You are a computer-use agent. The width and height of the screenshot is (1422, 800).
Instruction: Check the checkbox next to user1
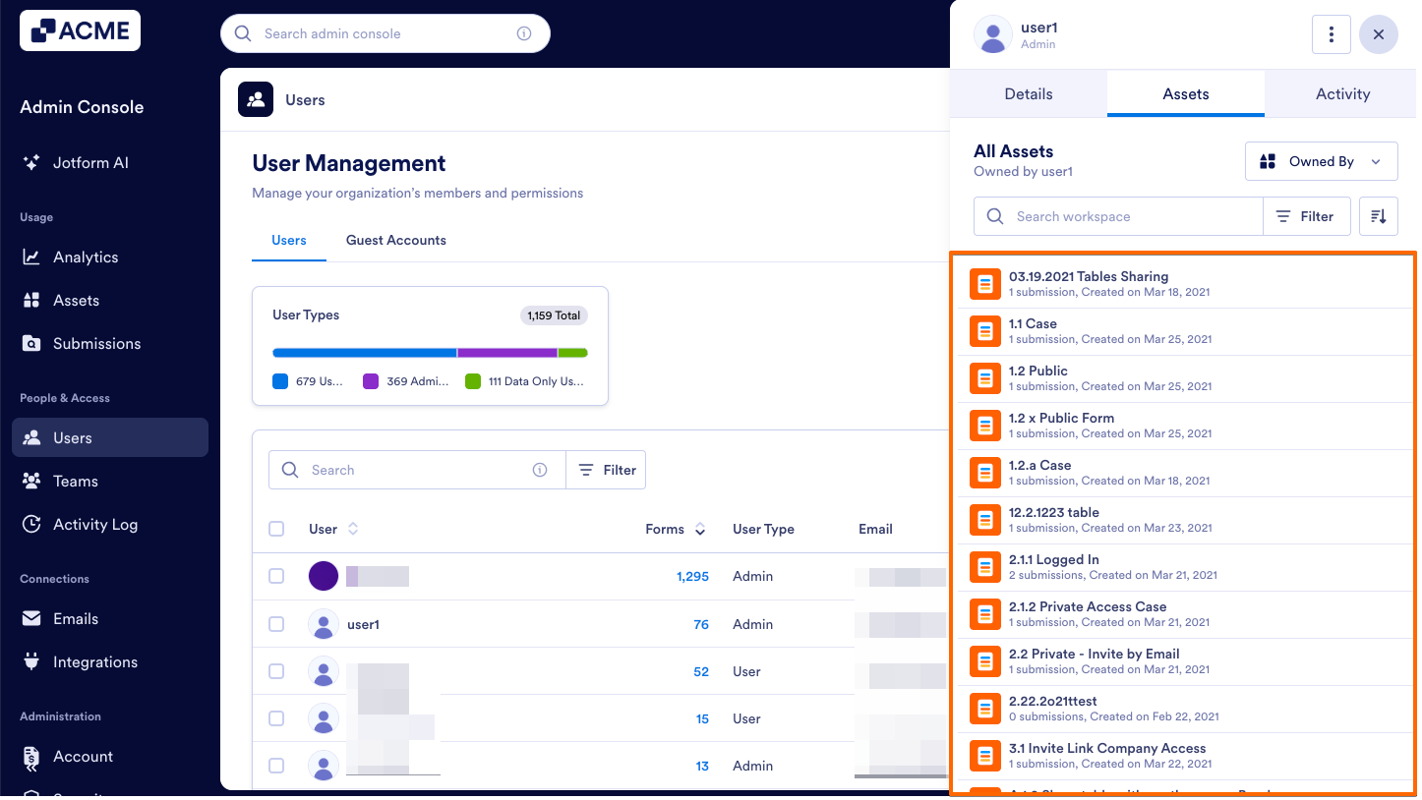pos(276,623)
